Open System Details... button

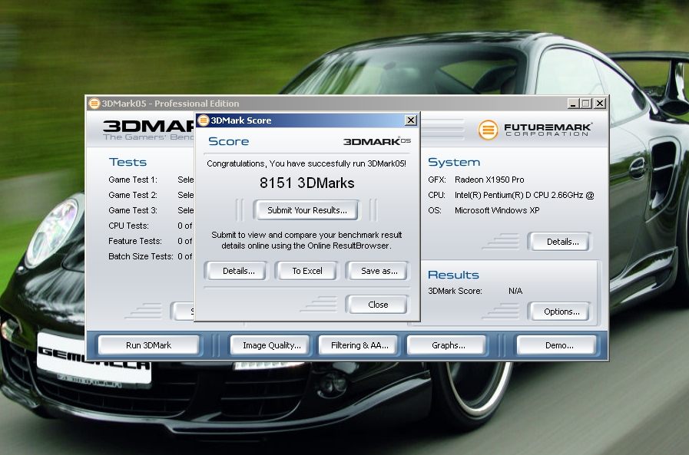(x=561, y=242)
